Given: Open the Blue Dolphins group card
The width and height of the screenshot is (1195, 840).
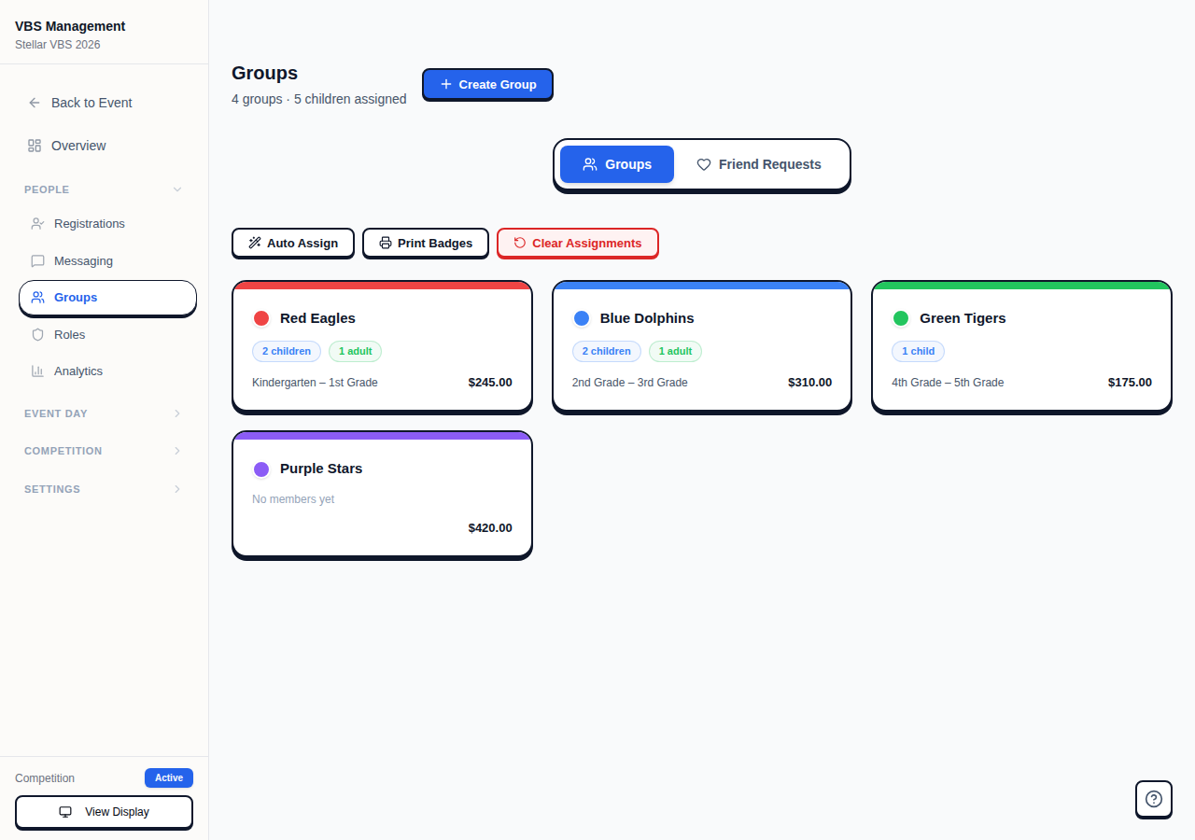Looking at the screenshot, I should pos(701,345).
